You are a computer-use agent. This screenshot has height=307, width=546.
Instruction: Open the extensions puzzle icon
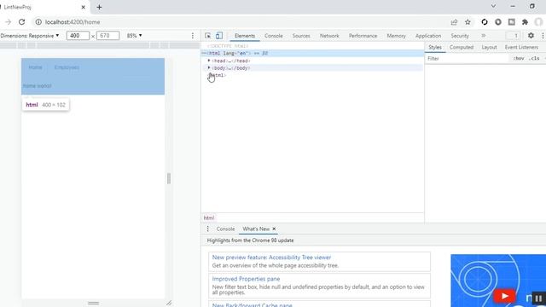(x=525, y=22)
